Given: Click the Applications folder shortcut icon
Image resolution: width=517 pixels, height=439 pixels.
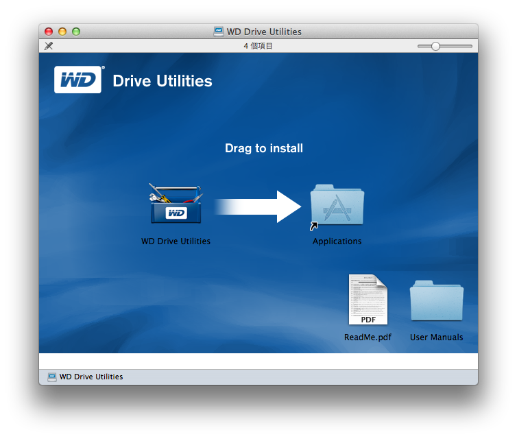Looking at the screenshot, I should (x=337, y=205).
